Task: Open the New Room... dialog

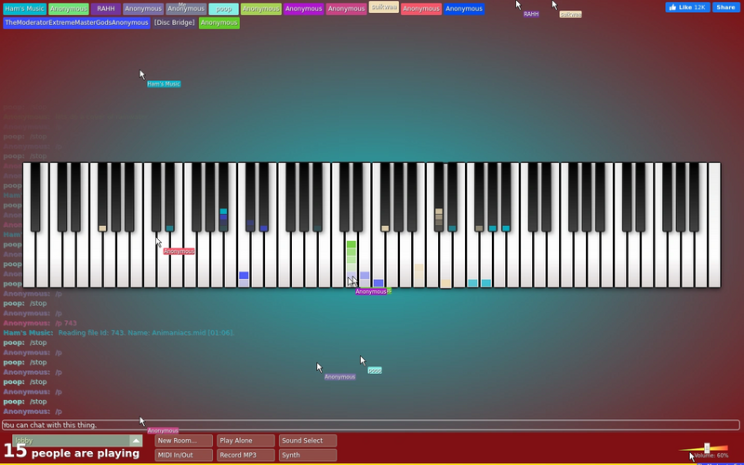Action: 183,440
